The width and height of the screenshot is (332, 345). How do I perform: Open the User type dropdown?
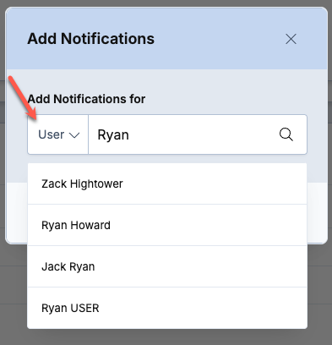point(58,134)
